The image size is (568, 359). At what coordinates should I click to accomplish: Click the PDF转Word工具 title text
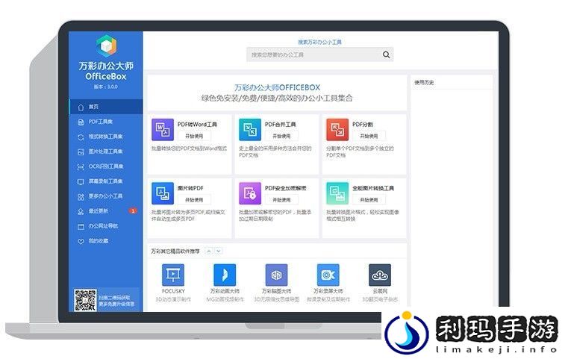[197, 124]
